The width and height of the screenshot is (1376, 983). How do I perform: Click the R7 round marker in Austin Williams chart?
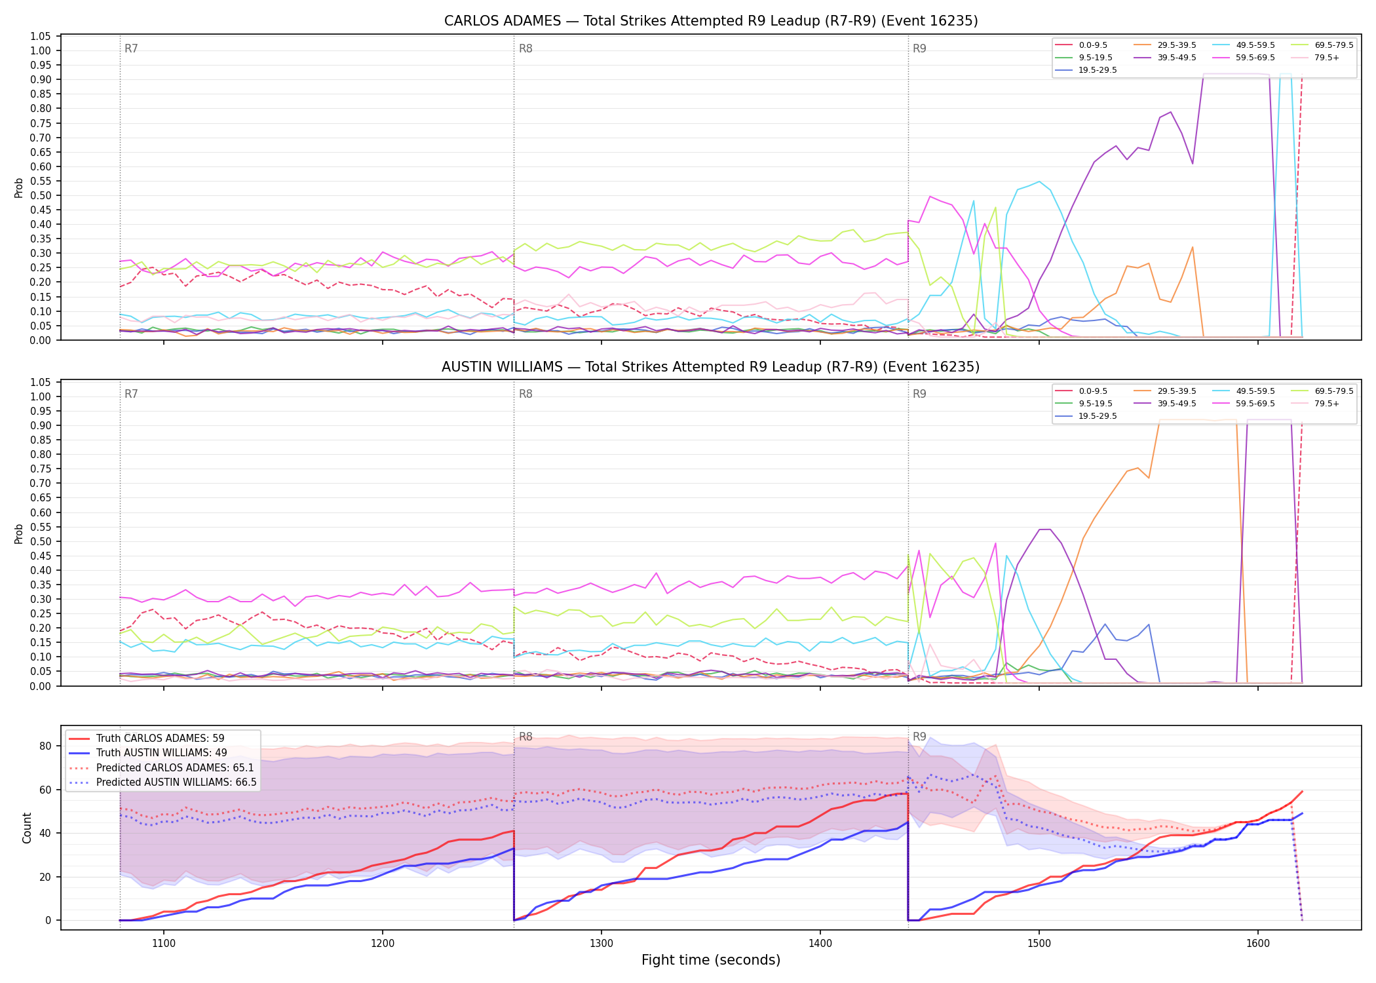131,394
